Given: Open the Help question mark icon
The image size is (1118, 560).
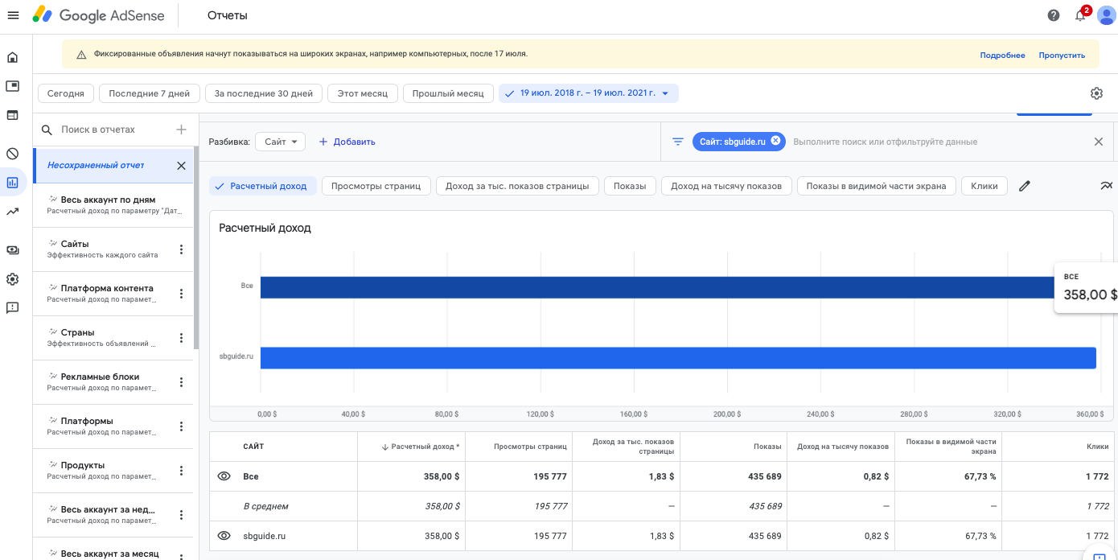Looking at the screenshot, I should coord(1054,15).
